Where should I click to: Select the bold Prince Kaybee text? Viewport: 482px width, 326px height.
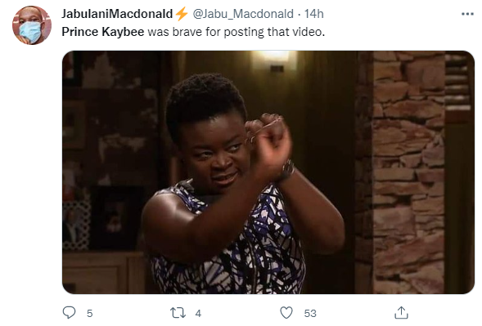click(x=103, y=32)
